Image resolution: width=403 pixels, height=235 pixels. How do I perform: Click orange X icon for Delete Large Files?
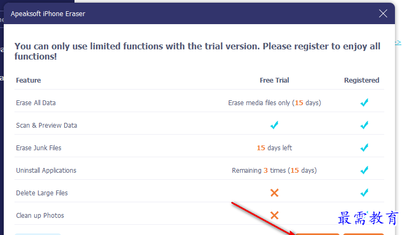[274, 193]
